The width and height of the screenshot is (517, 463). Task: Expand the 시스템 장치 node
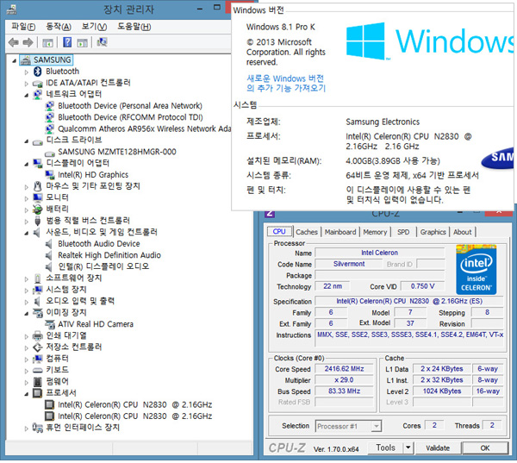27,291
